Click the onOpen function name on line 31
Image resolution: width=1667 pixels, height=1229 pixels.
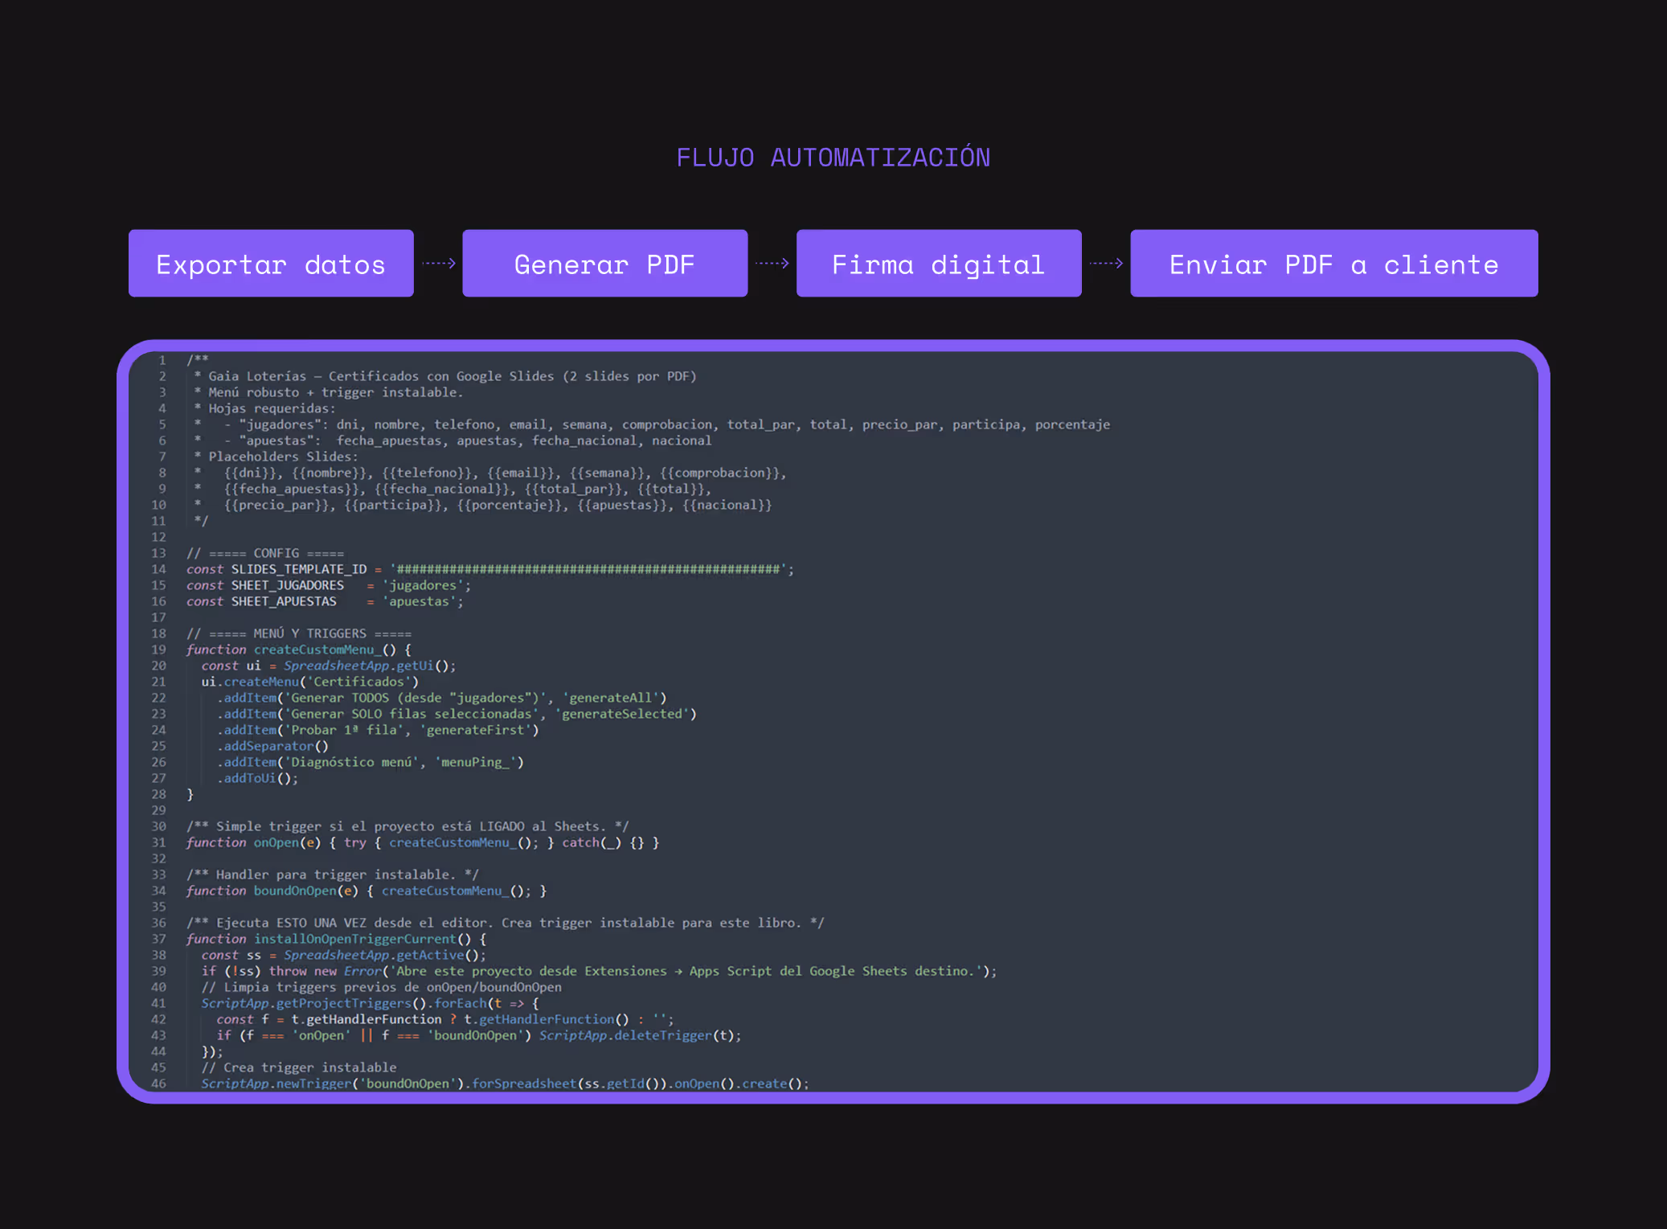coord(276,842)
